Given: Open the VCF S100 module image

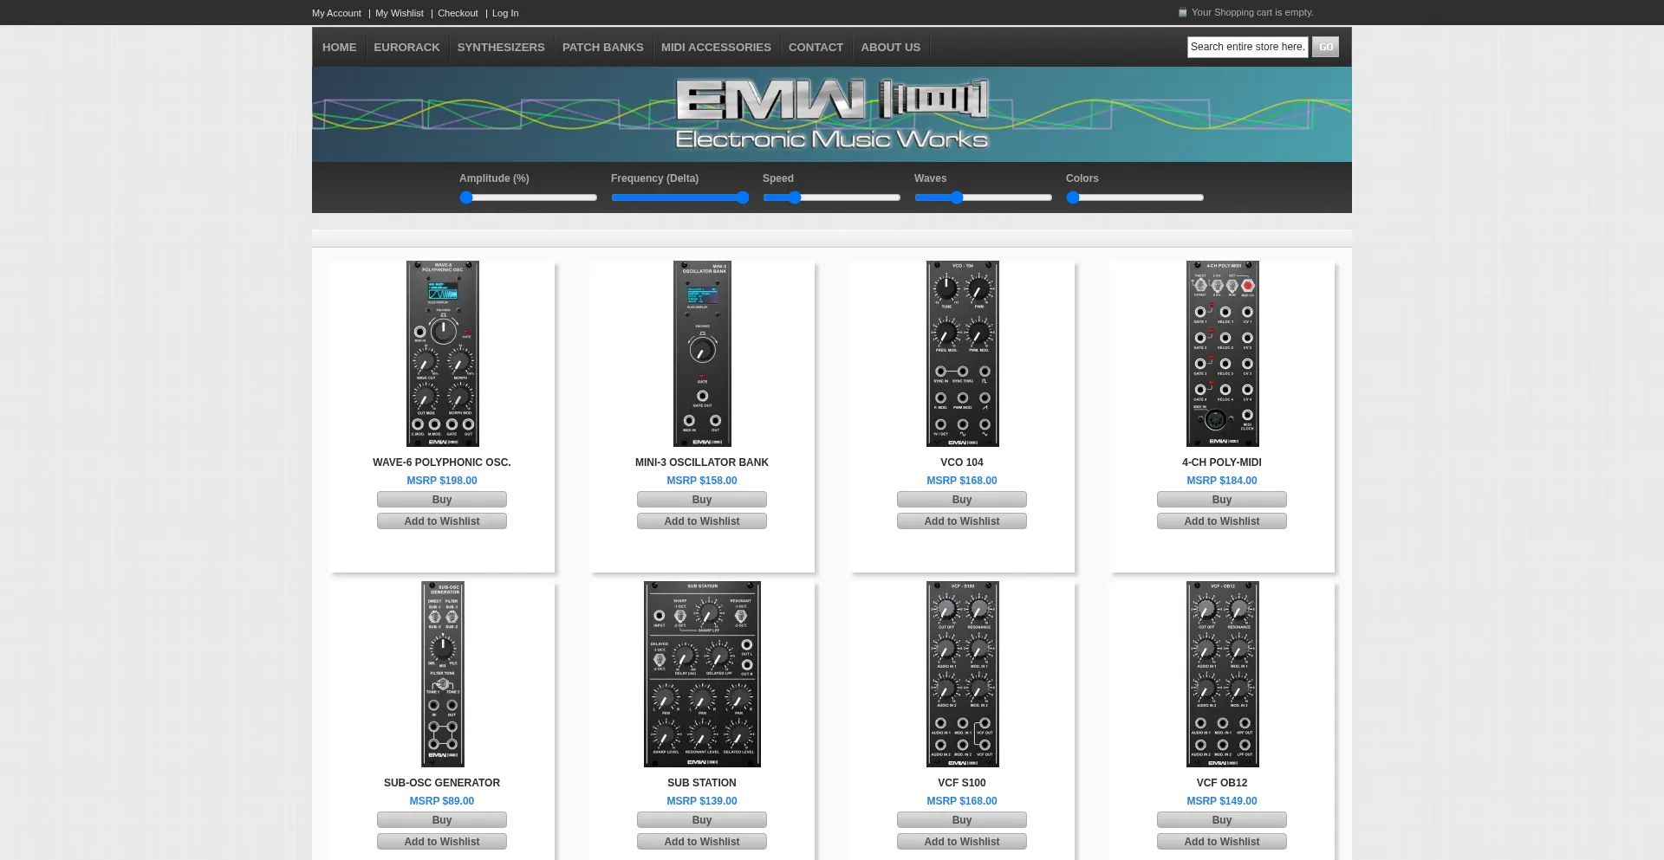Looking at the screenshot, I should pos(962,674).
